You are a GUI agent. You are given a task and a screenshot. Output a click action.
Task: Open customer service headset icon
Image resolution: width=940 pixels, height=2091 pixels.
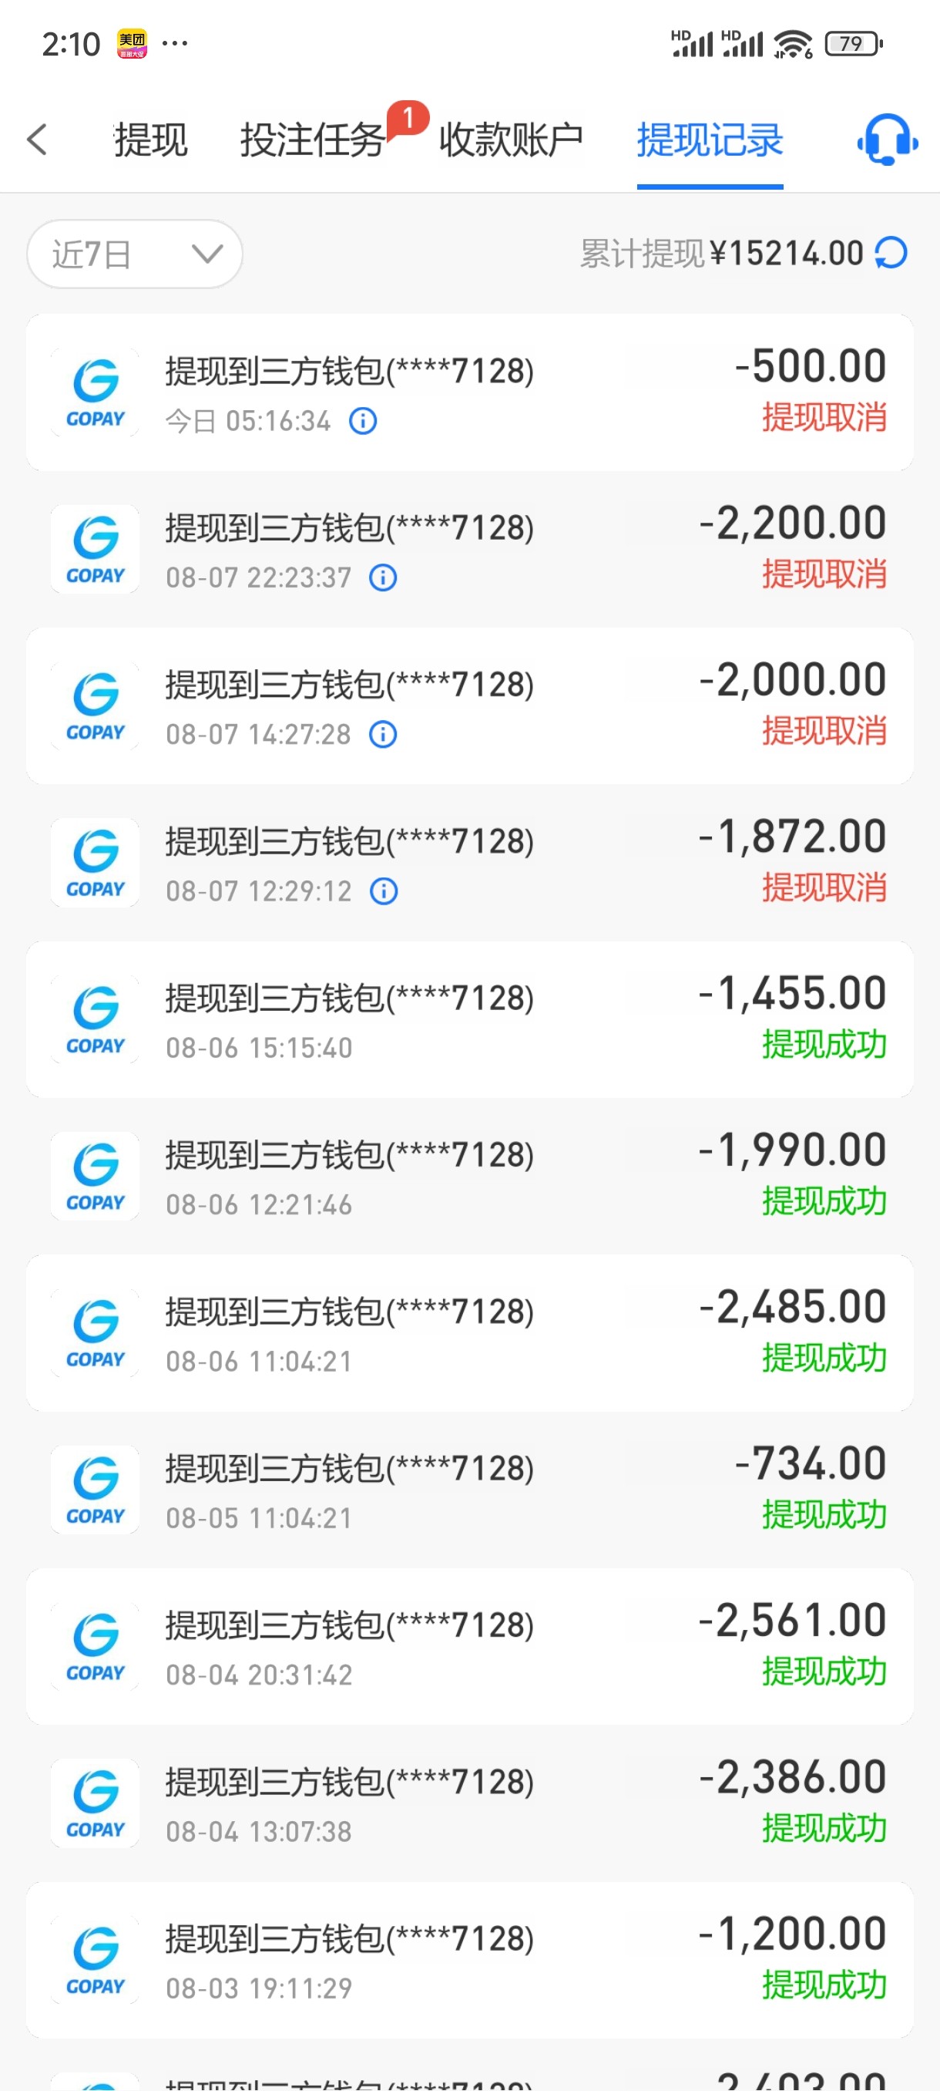(888, 140)
